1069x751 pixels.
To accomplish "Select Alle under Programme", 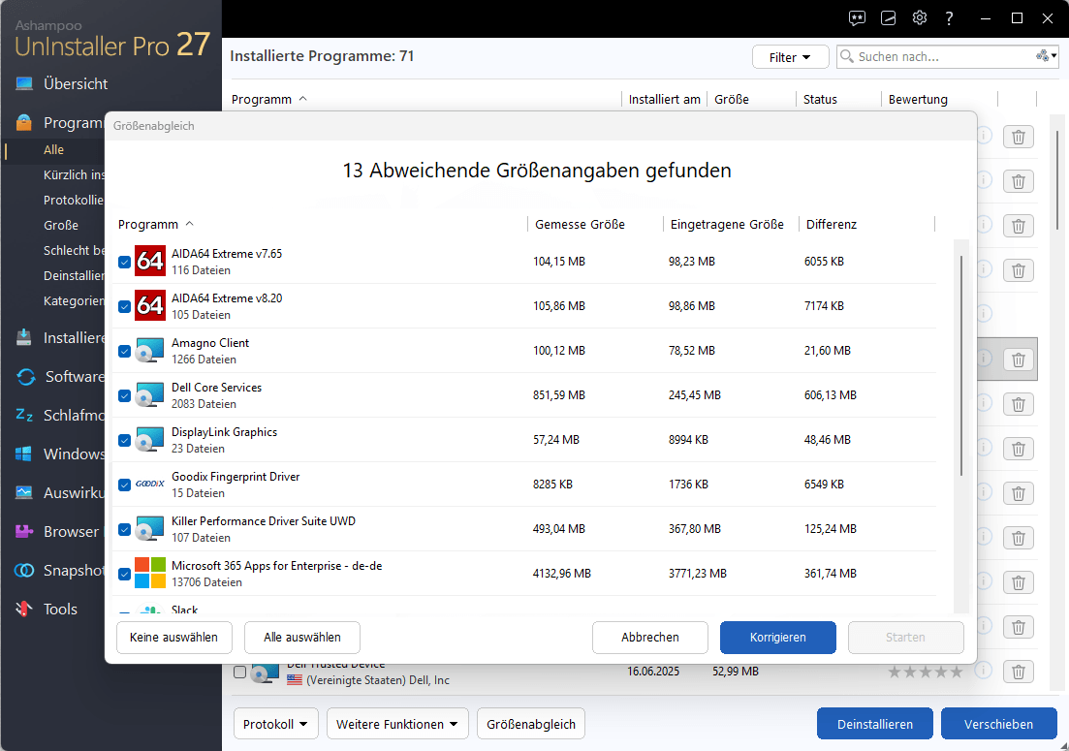I will [54, 150].
